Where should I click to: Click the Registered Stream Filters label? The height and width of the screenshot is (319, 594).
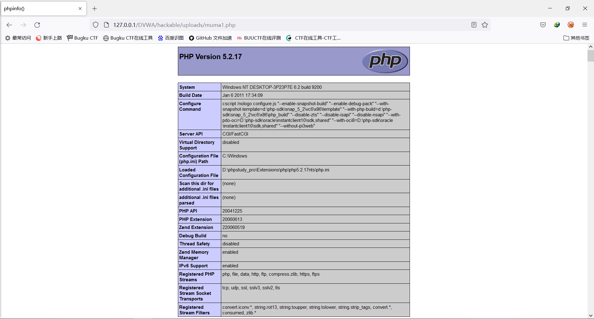point(195,310)
